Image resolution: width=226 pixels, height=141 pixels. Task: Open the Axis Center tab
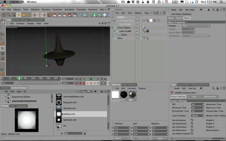coord(183,85)
